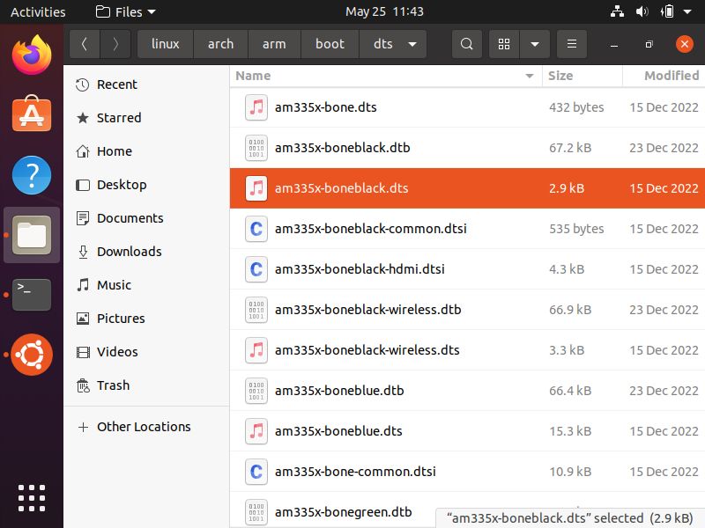
Task: Go forward with the right arrow button
Action: tap(115, 44)
